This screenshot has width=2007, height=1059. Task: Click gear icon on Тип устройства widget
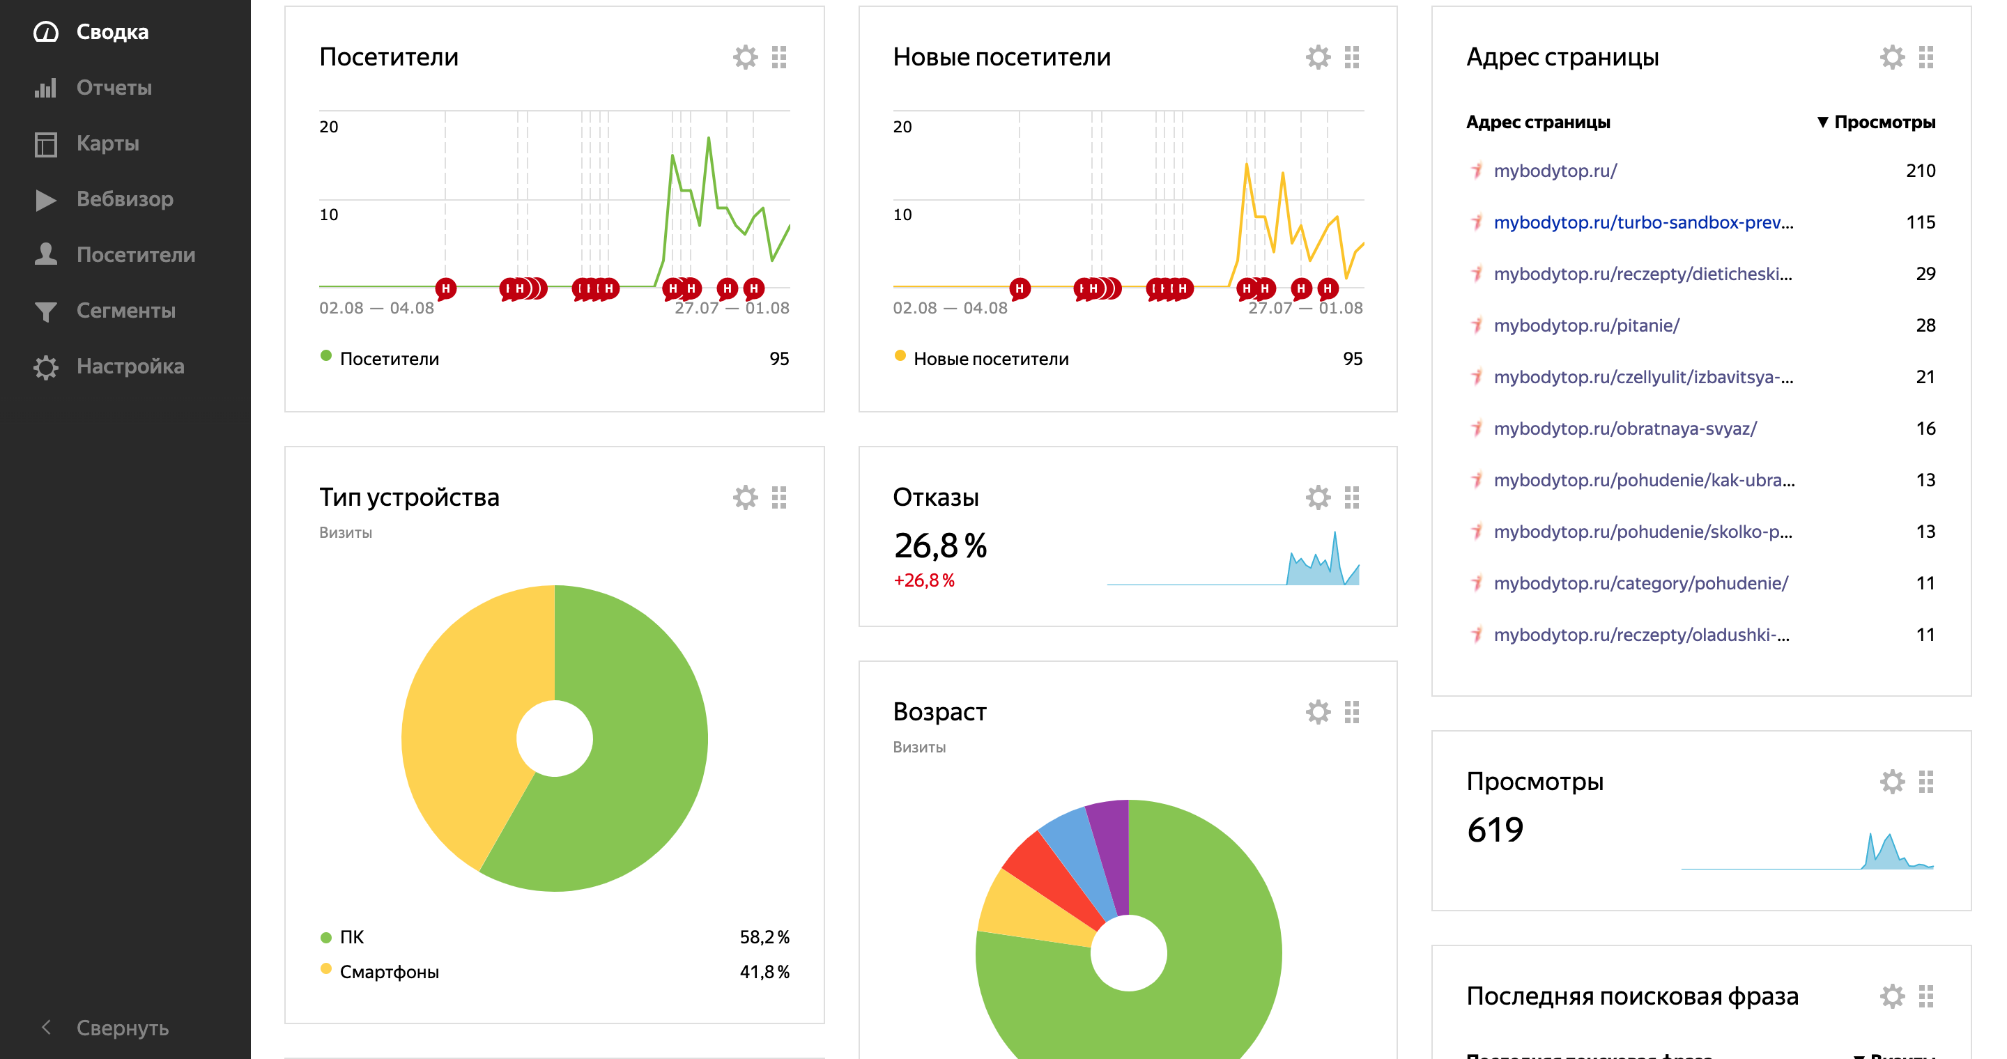[x=745, y=497]
